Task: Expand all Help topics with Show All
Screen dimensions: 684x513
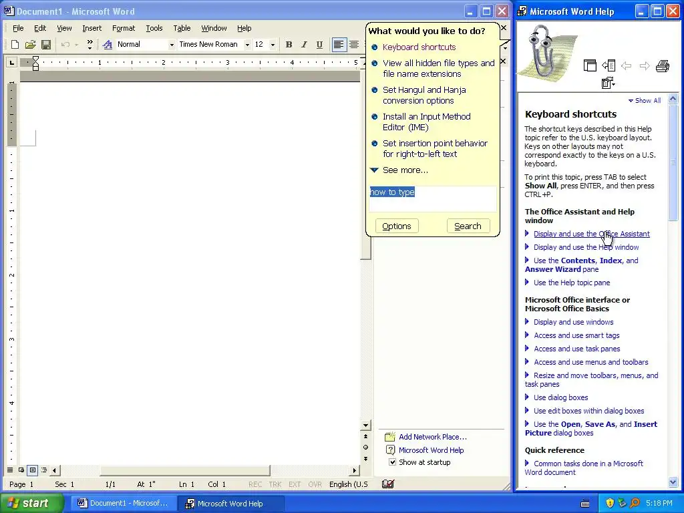Action: 645,100
